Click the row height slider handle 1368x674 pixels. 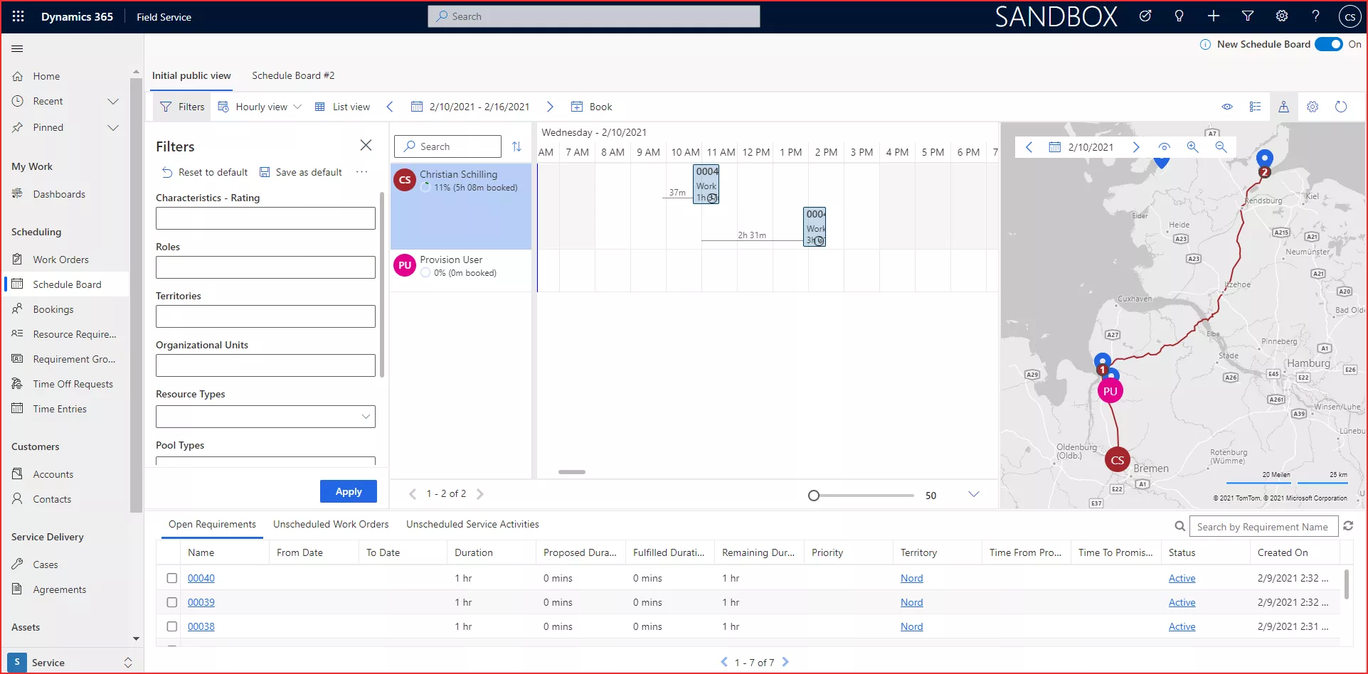click(814, 496)
